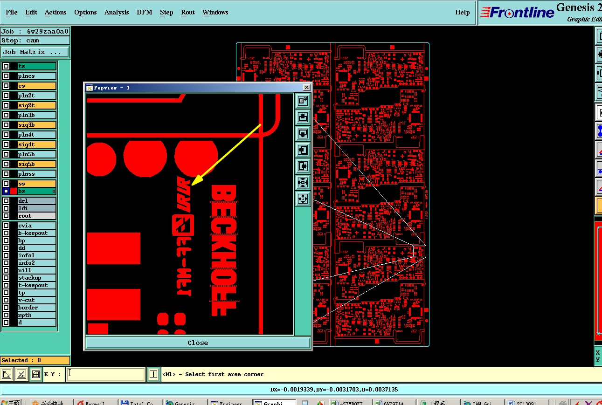Image resolution: width=602 pixels, height=405 pixels.
Task: Click the Popview zoom-in converging arrows icon
Action: [x=303, y=183]
